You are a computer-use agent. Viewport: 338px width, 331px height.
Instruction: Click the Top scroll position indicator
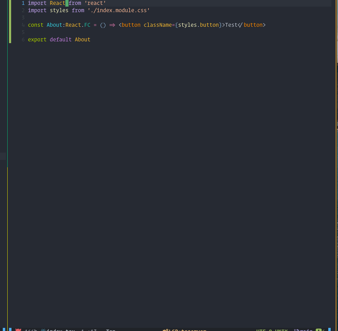click(x=111, y=330)
